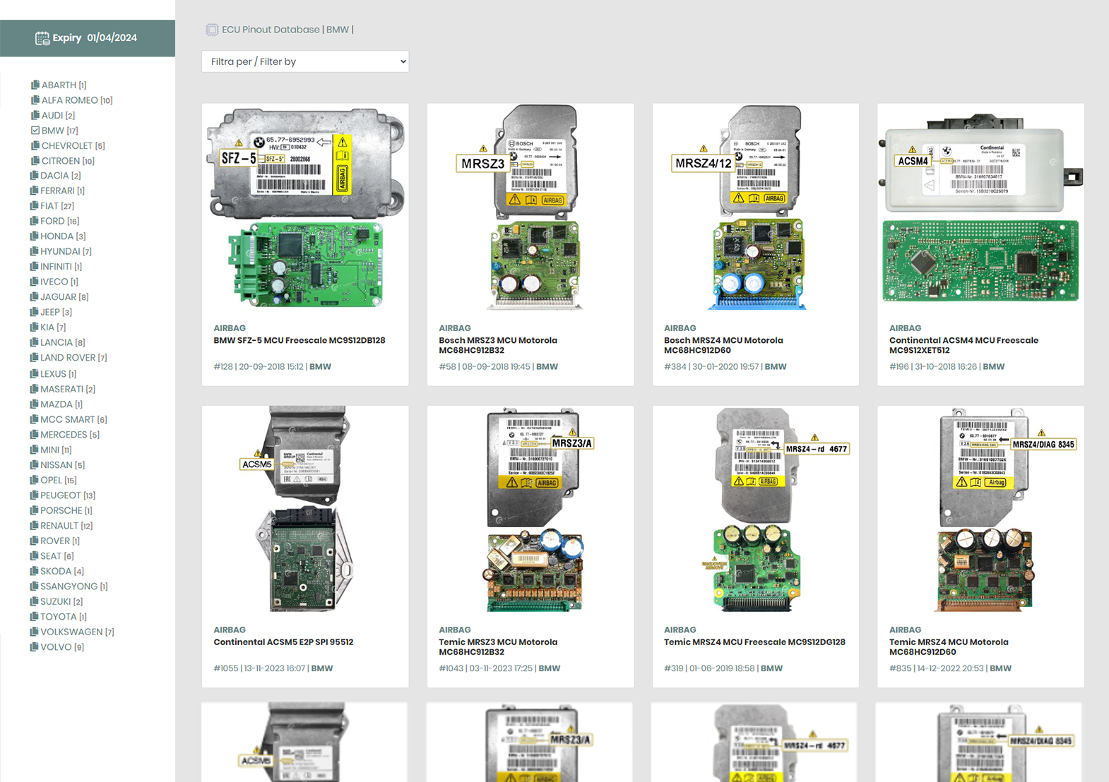Screen dimensions: 1109x782
Task: Click the folder icon next to FERRARI
Action: tap(34, 191)
